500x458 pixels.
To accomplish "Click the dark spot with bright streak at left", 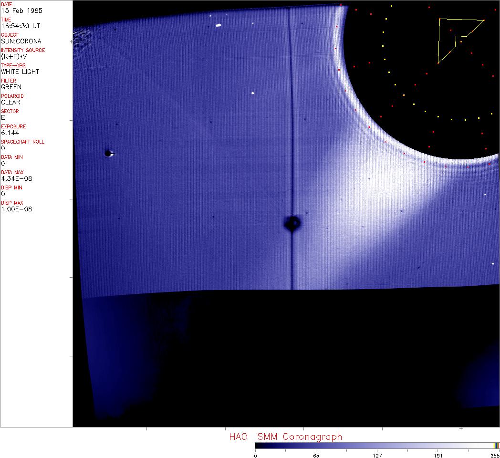I will (108, 153).
